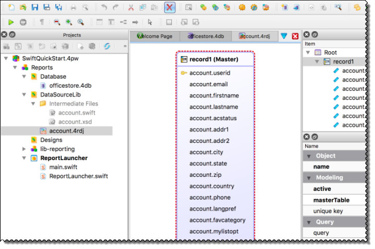Click the unique key property row
375x249 pixels.
tap(334, 211)
